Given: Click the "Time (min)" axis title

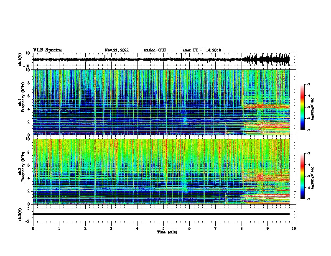Looking at the screenshot, I should point(167,232).
